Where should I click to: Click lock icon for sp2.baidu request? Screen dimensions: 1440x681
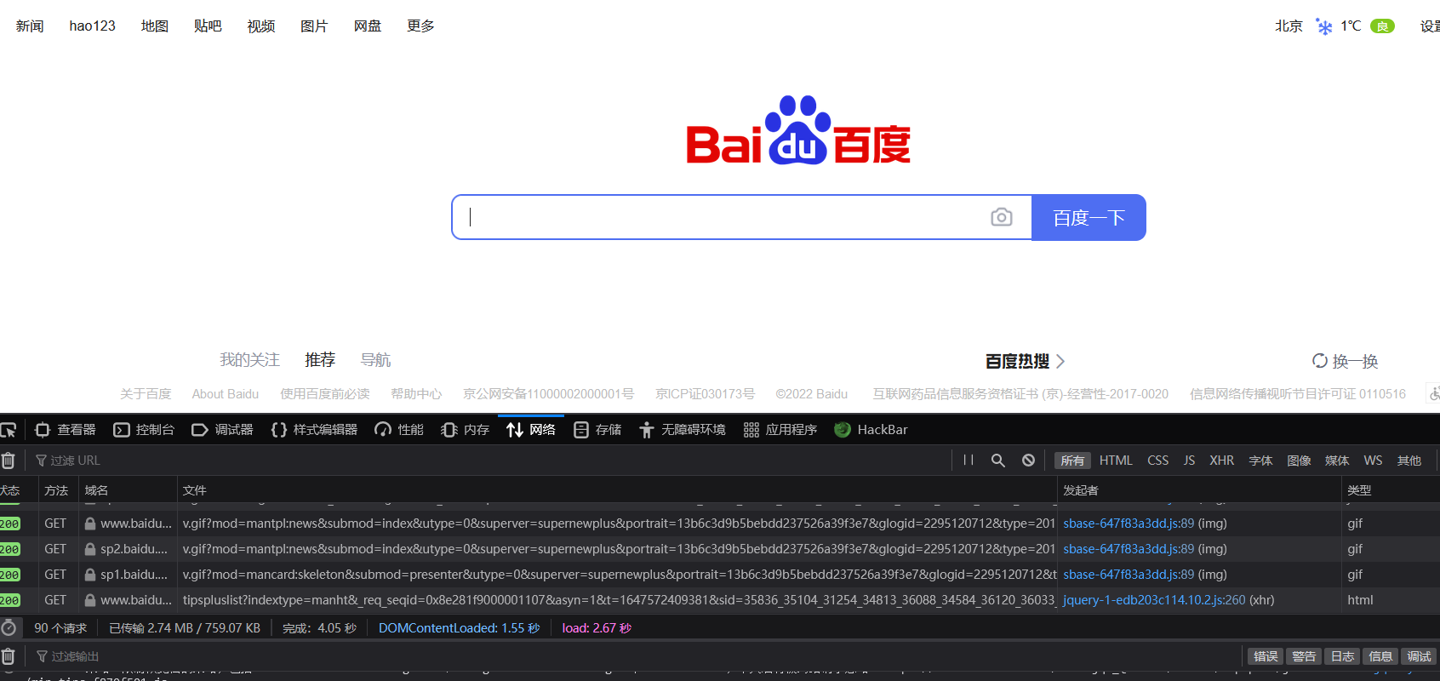(90, 549)
